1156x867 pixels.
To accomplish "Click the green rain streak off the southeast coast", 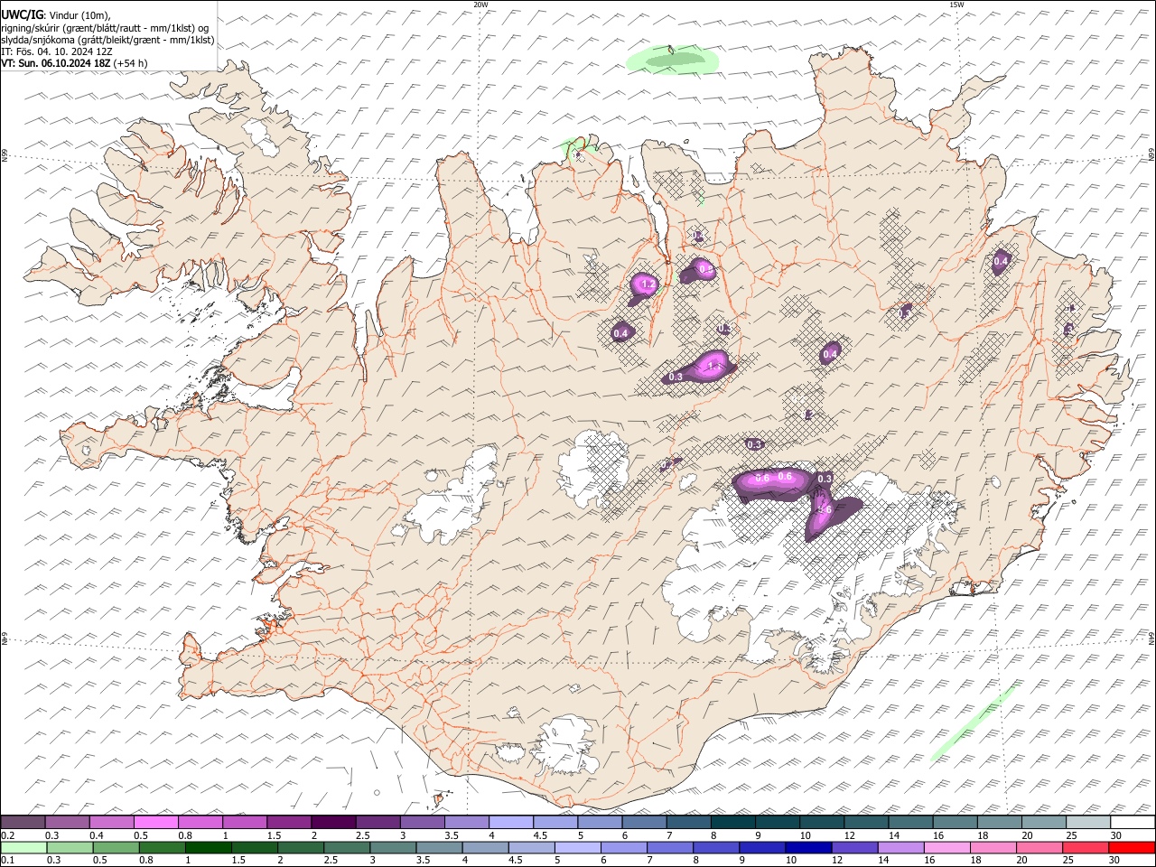I will pyautogui.click(x=974, y=722).
